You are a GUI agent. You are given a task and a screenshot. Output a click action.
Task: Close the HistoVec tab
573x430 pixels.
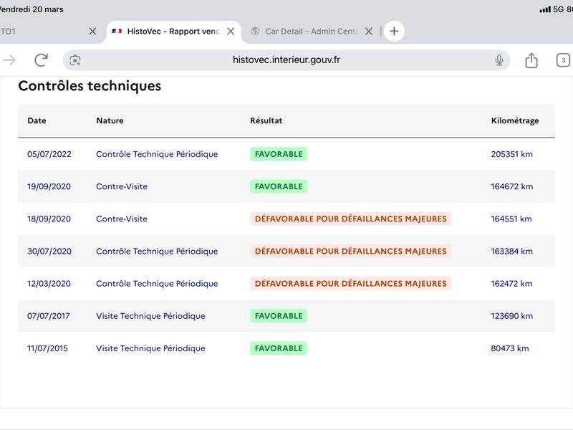[231, 32]
